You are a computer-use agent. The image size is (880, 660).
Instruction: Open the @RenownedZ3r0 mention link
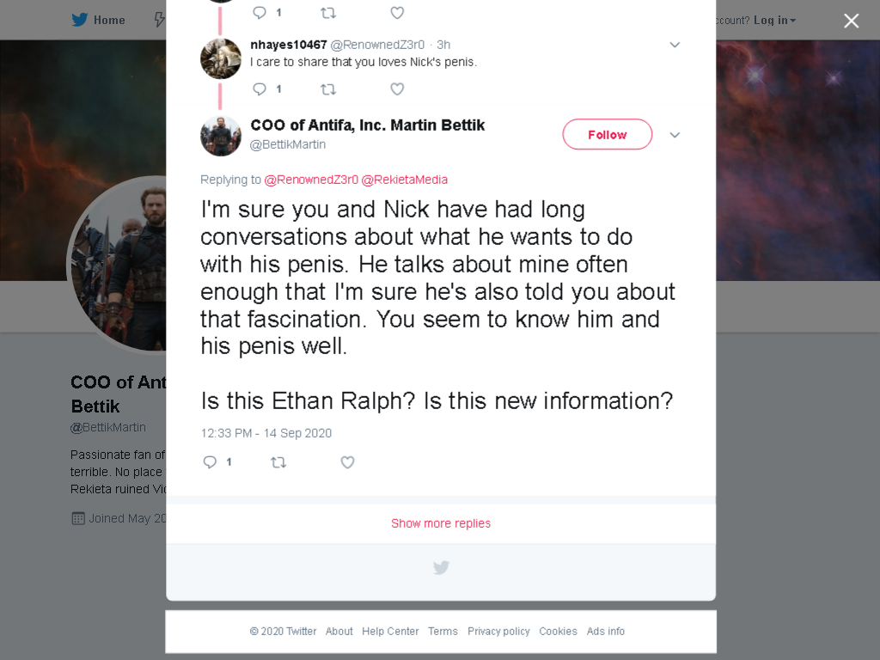point(311,180)
